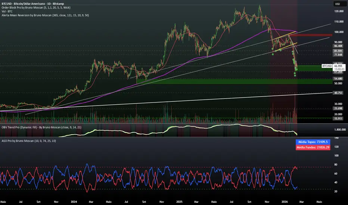Screen dimensions: 348x205
Task: Click the 15.911 price level label
Action: [338, 118]
